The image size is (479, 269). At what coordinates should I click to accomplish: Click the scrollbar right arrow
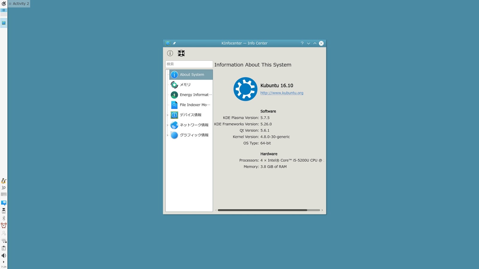pyautogui.click(x=322, y=210)
